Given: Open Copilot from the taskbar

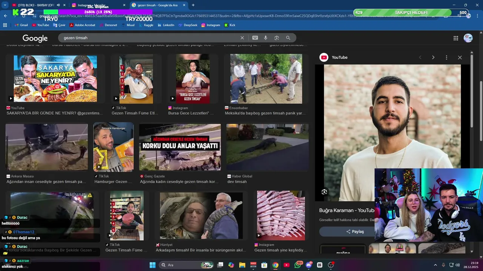Looking at the screenshot, I should [x=231, y=265].
